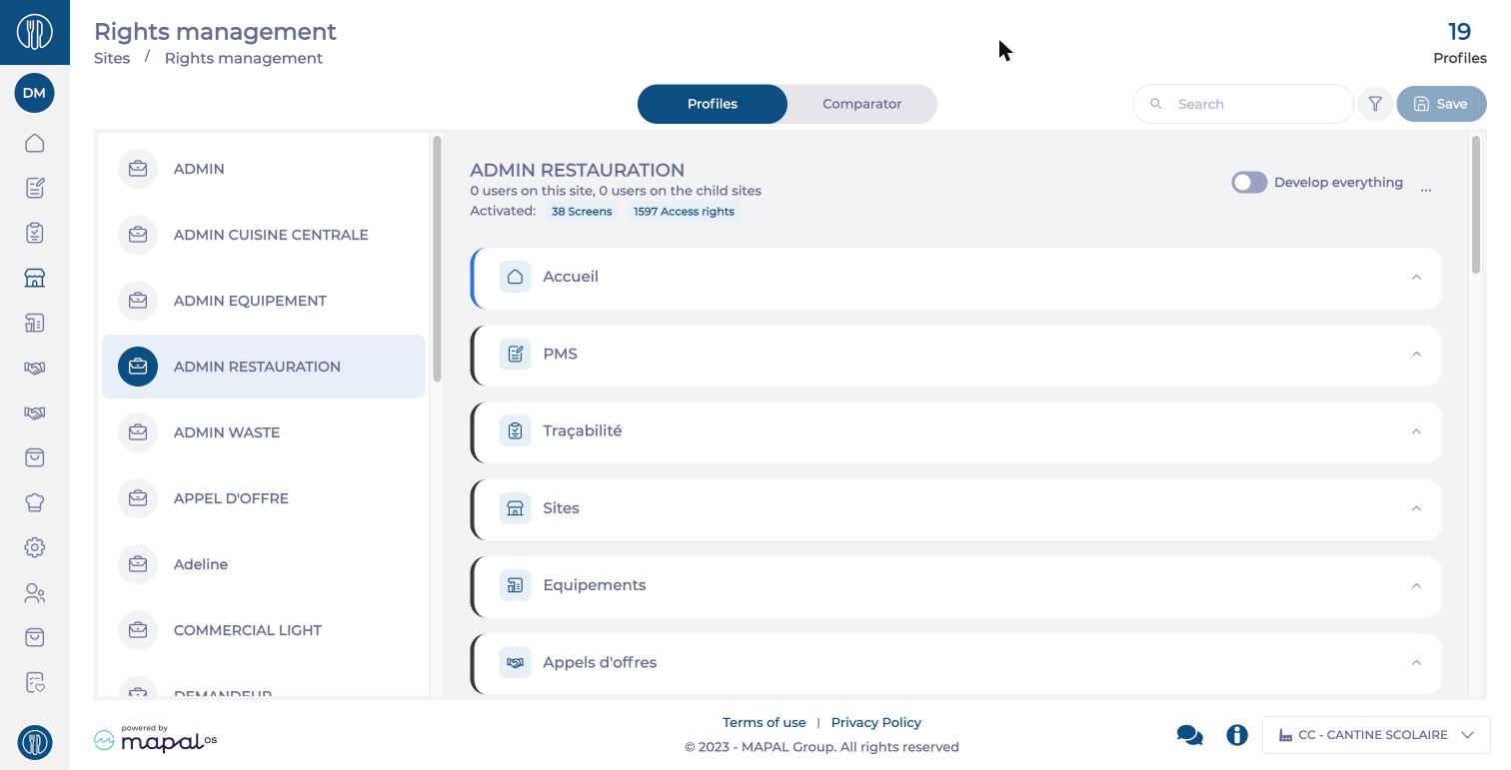1511x770 pixels.
Task: Open the chef hat sidebar icon
Action: (35, 502)
